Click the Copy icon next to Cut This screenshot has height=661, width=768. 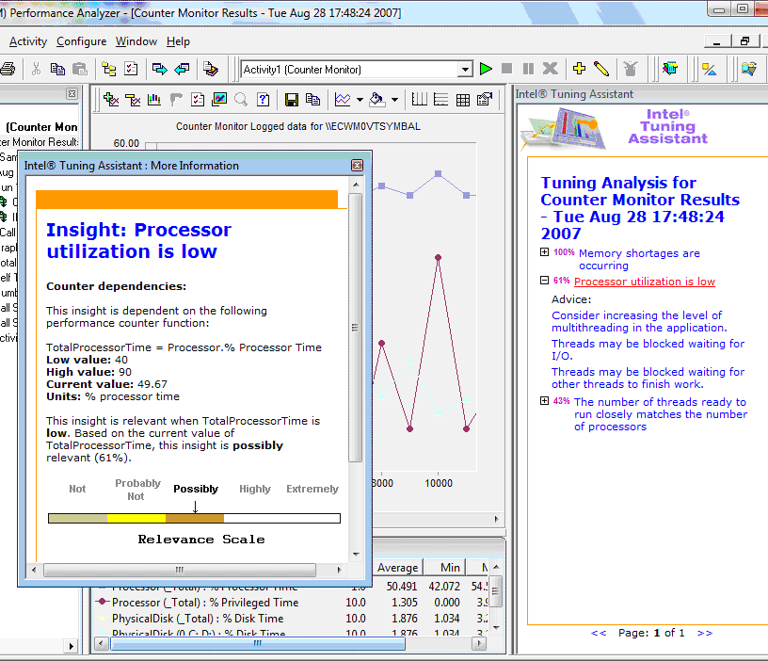tap(57, 69)
